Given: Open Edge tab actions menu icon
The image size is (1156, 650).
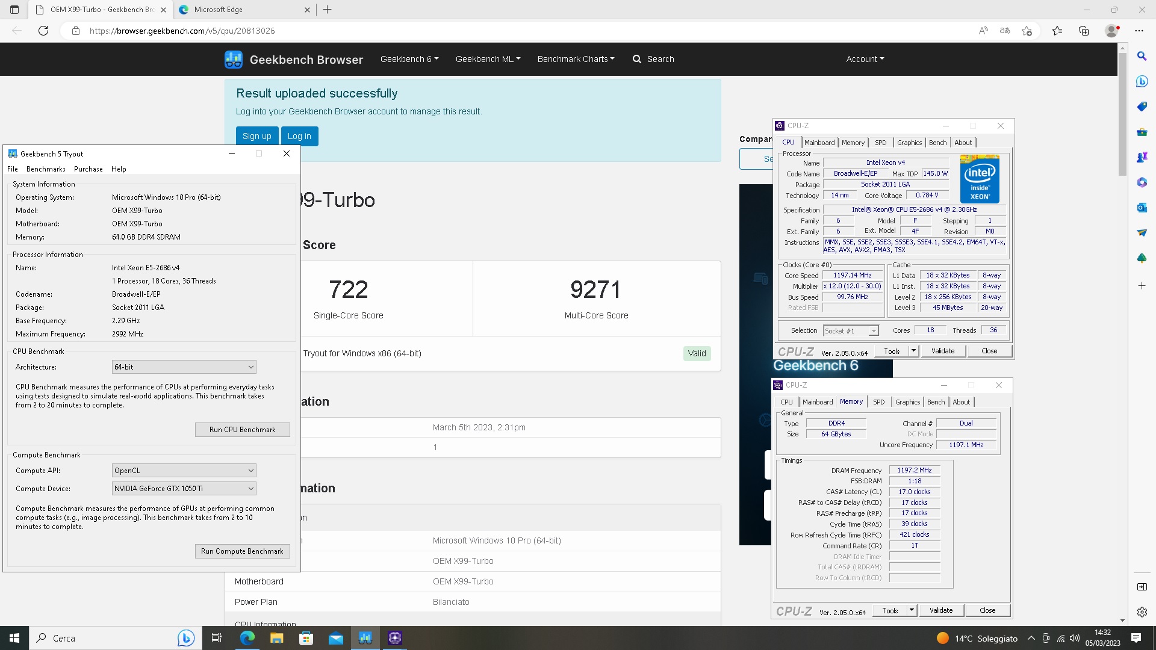Looking at the screenshot, I should 14,10.
